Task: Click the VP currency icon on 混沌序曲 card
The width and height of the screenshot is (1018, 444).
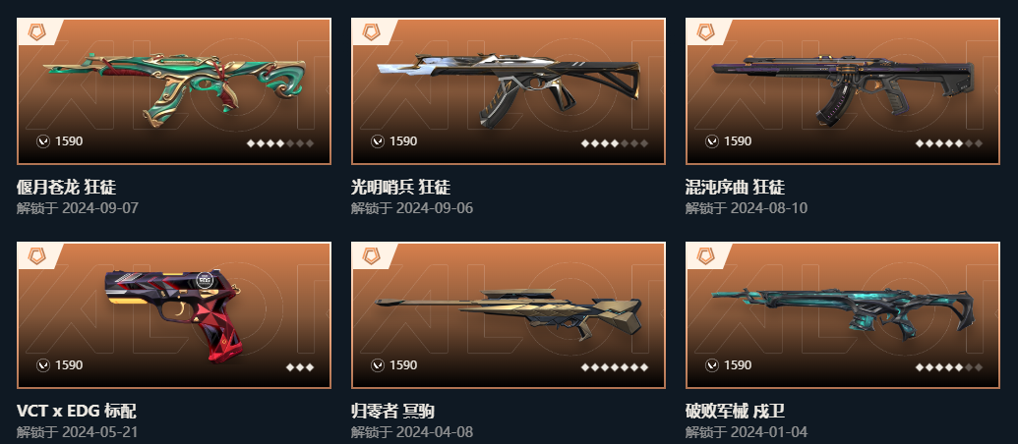Action: (712, 141)
